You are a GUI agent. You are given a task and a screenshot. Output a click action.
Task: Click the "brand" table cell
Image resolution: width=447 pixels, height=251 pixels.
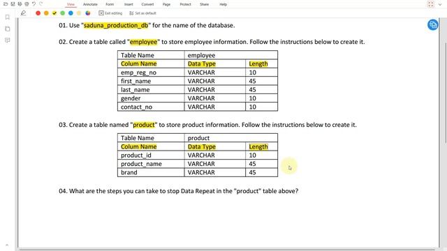[x=151, y=172]
